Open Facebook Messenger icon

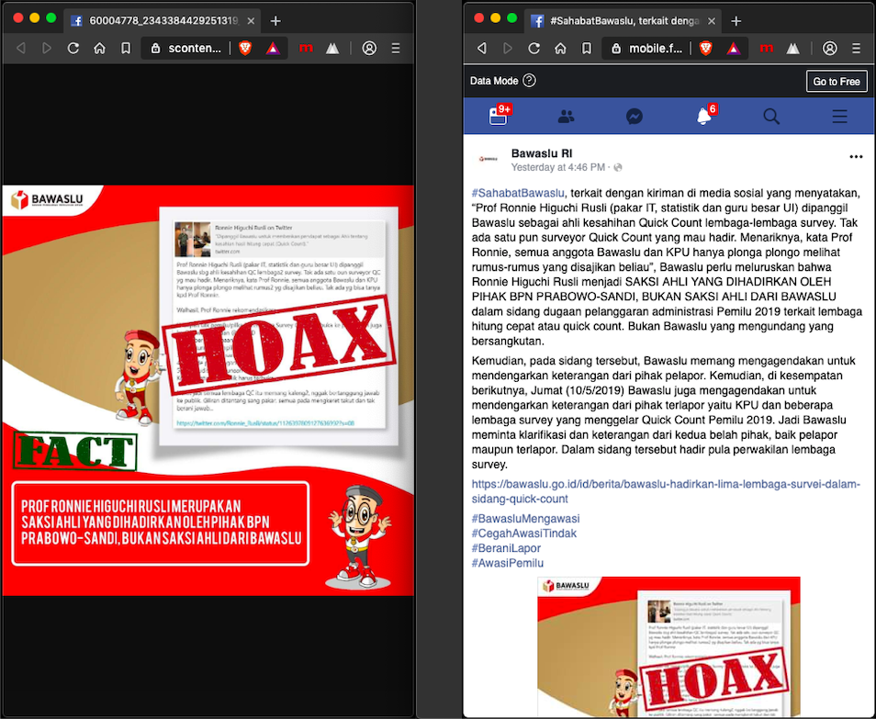click(634, 116)
